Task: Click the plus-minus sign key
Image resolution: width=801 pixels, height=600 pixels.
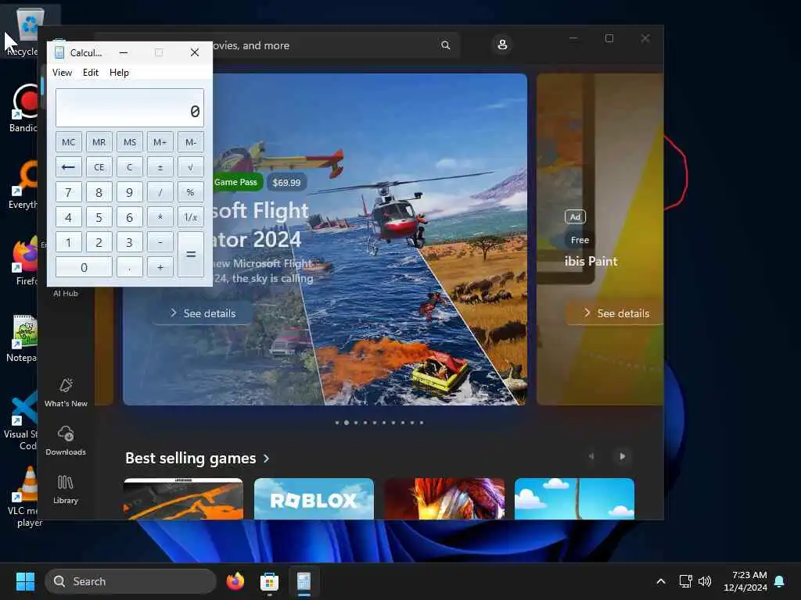Action: [160, 167]
